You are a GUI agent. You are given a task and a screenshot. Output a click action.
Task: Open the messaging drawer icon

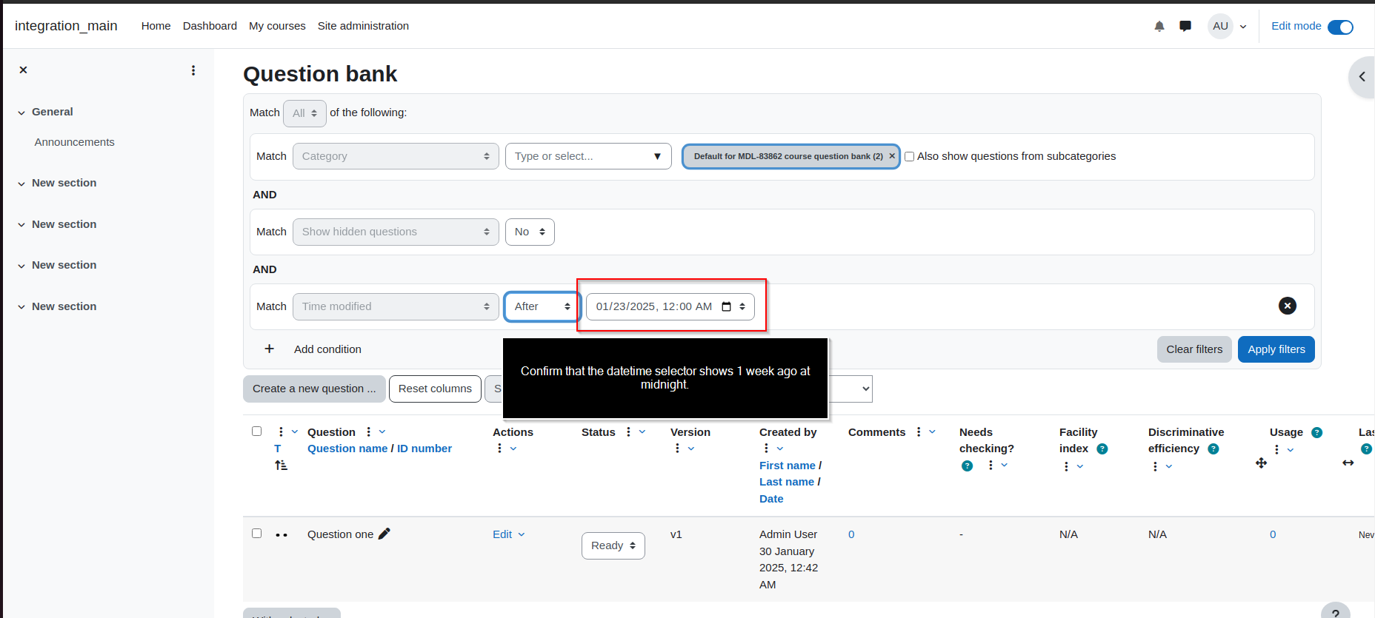point(1185,26)
